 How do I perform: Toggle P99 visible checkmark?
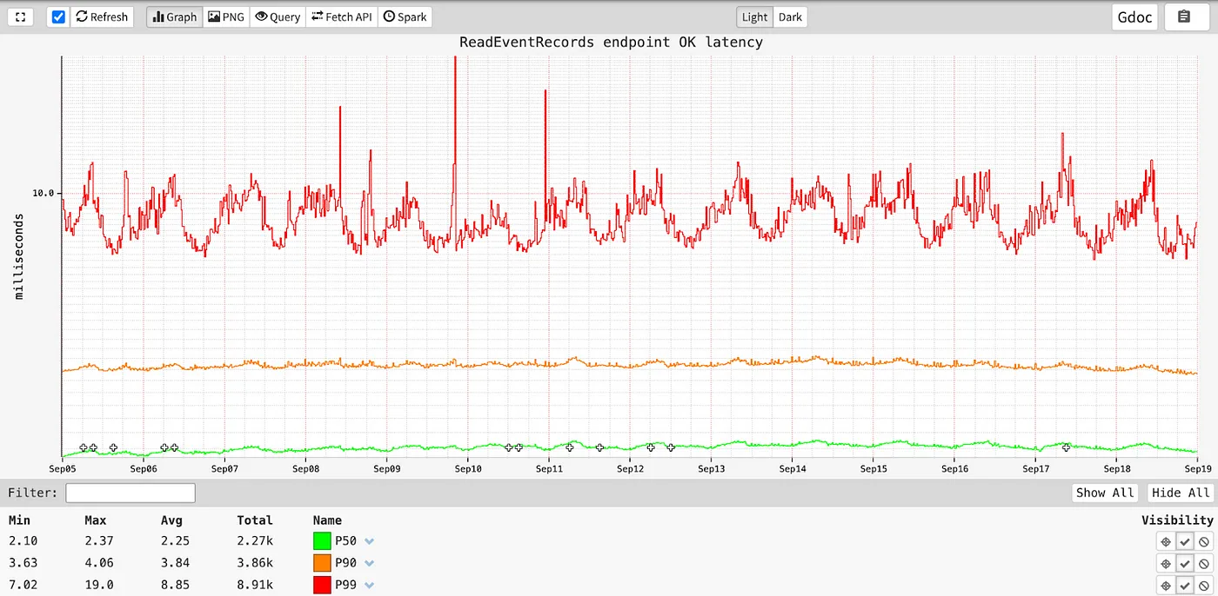[x=1185, y=586]
